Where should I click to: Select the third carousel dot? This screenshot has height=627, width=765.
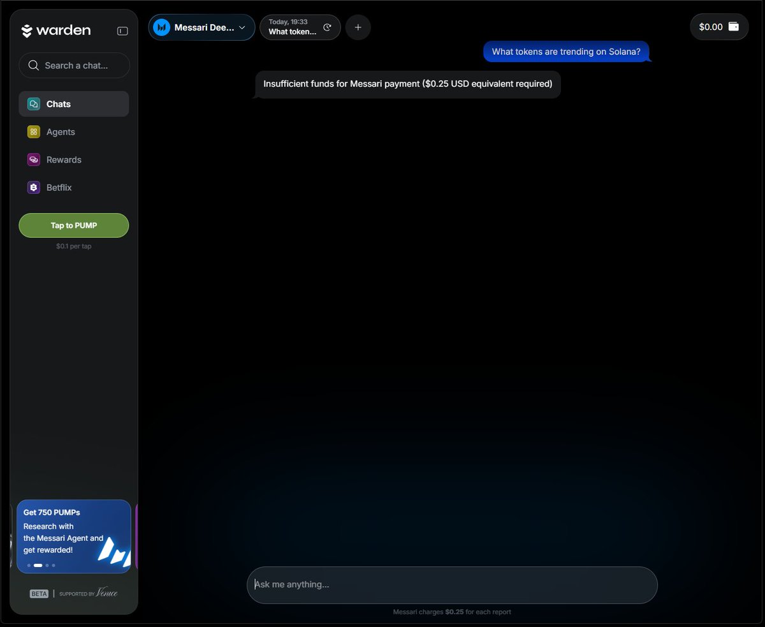tap(47, 565)
